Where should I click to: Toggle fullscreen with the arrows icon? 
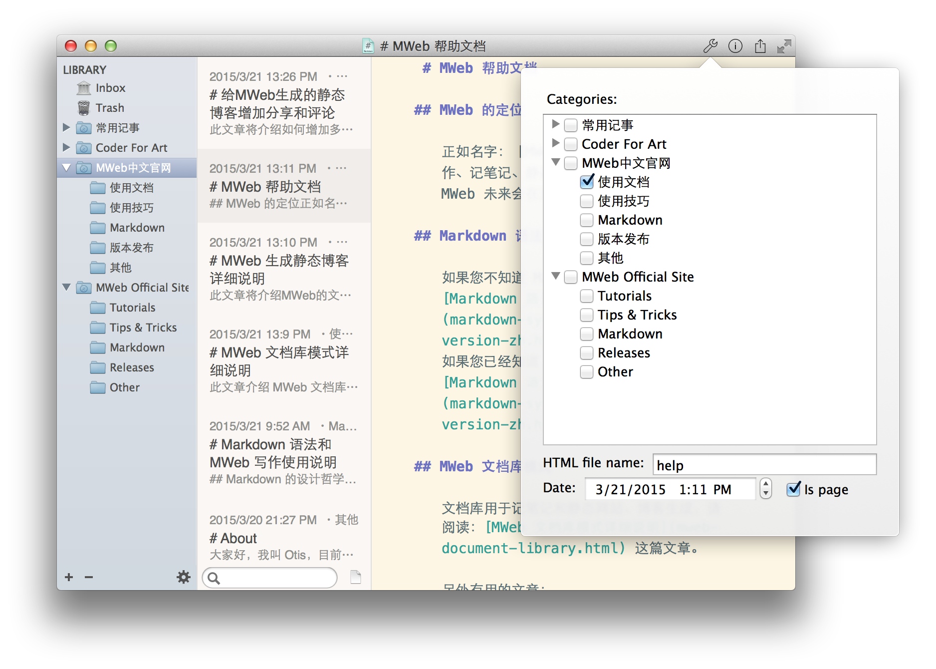(784, 46)
